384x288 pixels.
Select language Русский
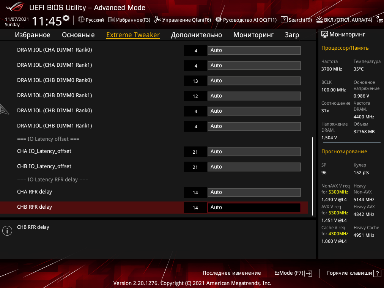point(94,20)
